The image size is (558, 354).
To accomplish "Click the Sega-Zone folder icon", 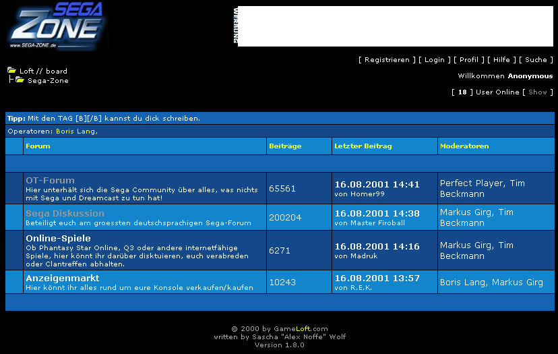I will [x=20, y=80].
